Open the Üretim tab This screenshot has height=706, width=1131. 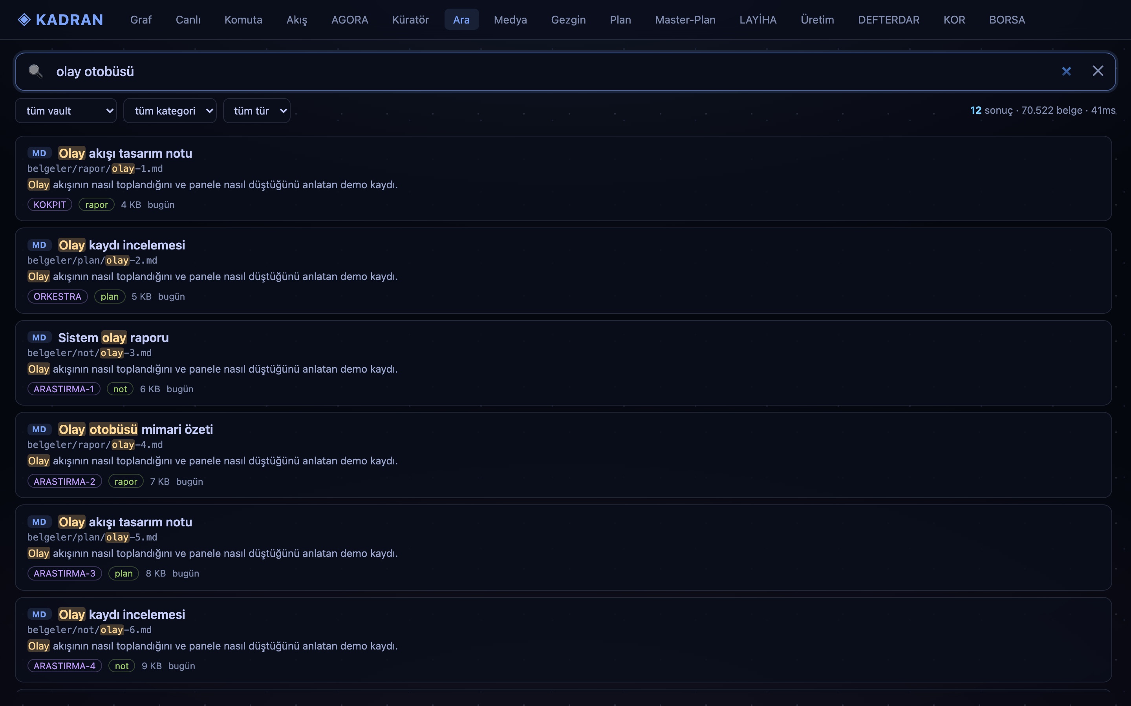pyautogui.click(x=817, y=20)
